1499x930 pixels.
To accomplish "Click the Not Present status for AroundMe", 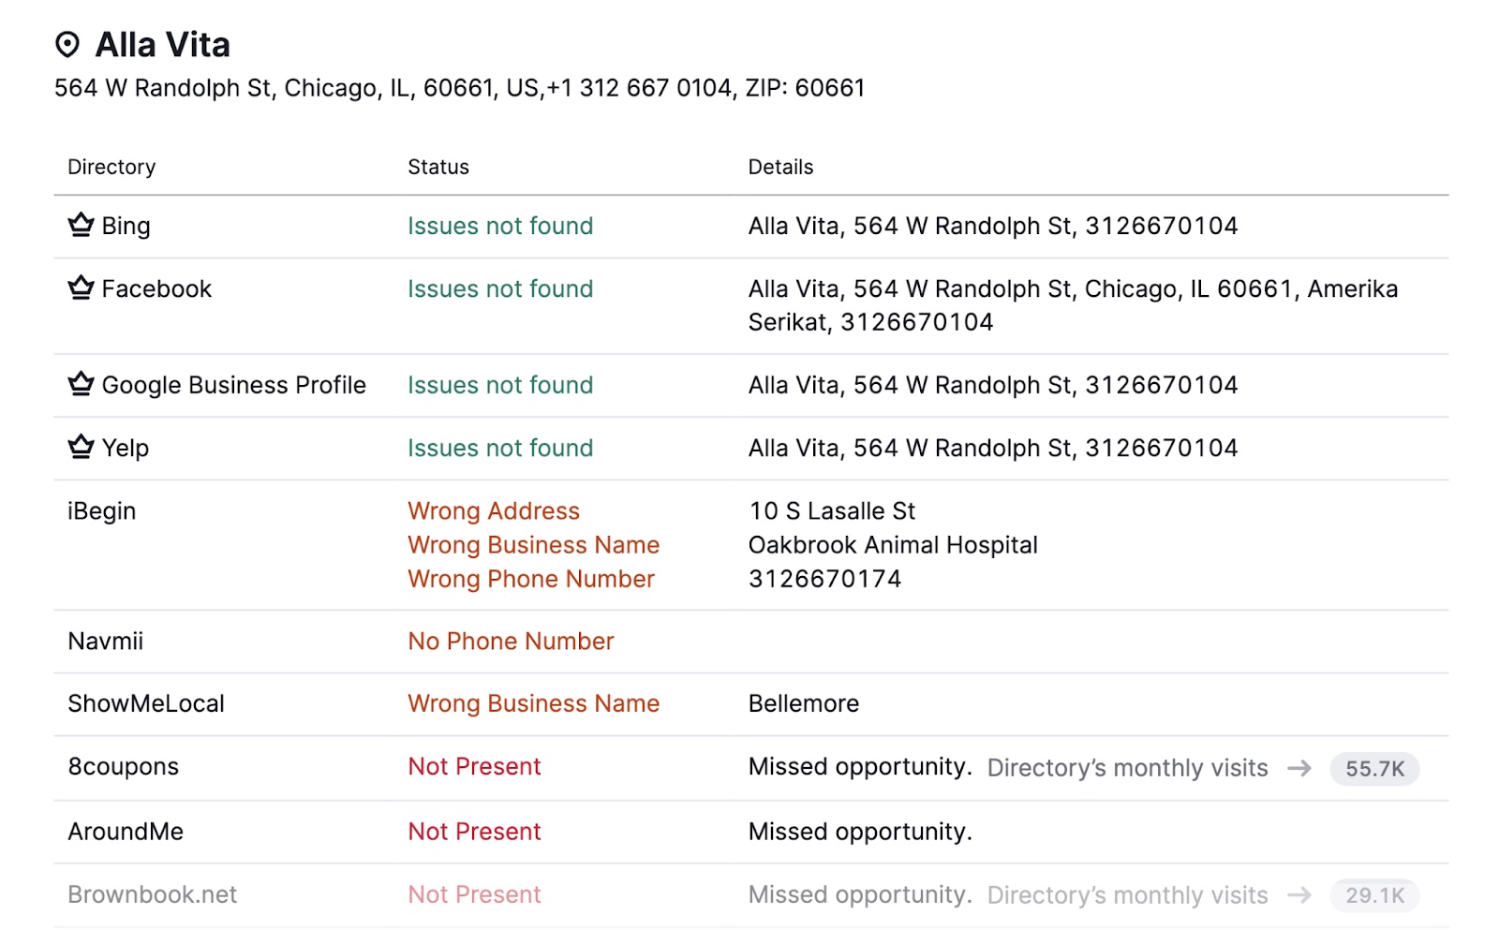I will click(x=474, y=832).
